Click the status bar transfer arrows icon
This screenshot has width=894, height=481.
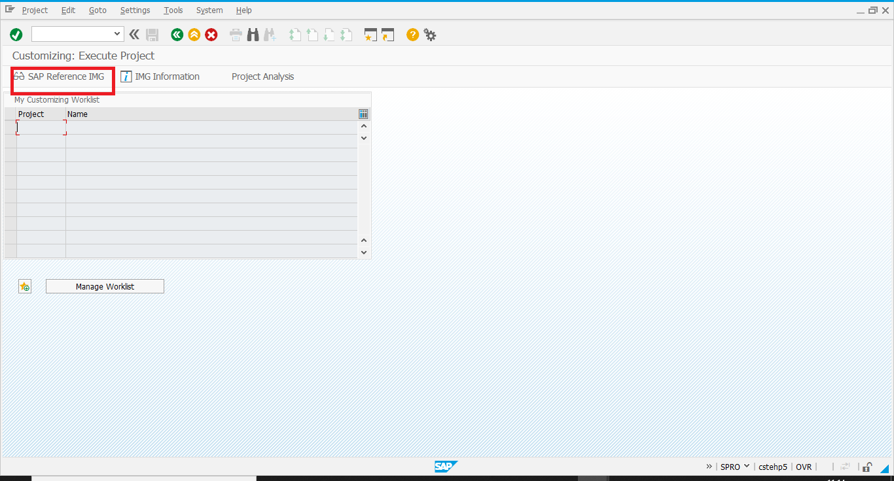(x=846, y=467)
